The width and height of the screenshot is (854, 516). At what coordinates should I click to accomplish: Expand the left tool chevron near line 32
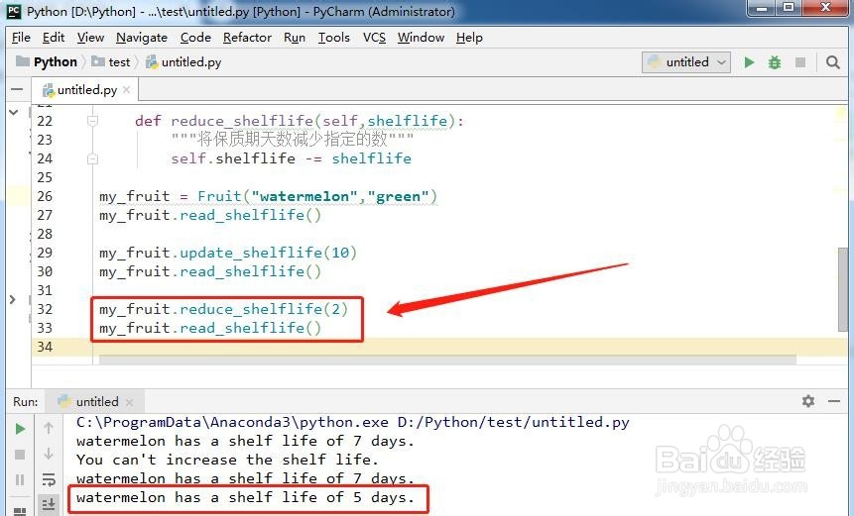tap(13, 299)
